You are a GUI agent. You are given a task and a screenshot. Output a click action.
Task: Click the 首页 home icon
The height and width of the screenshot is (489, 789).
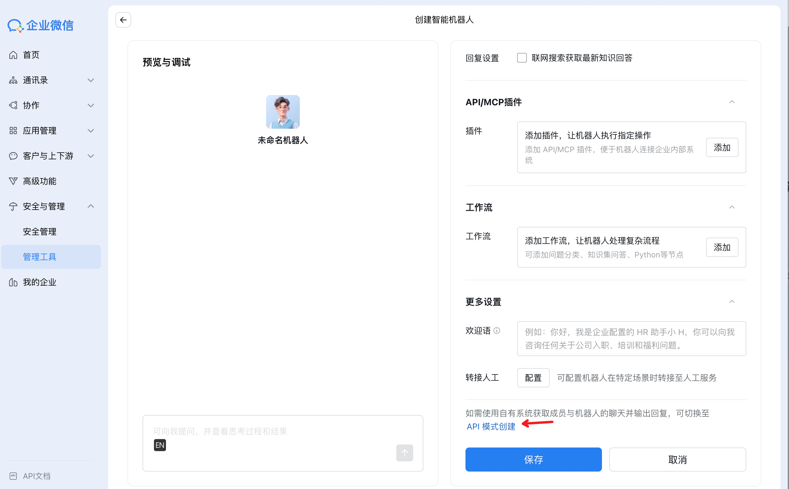13,55
